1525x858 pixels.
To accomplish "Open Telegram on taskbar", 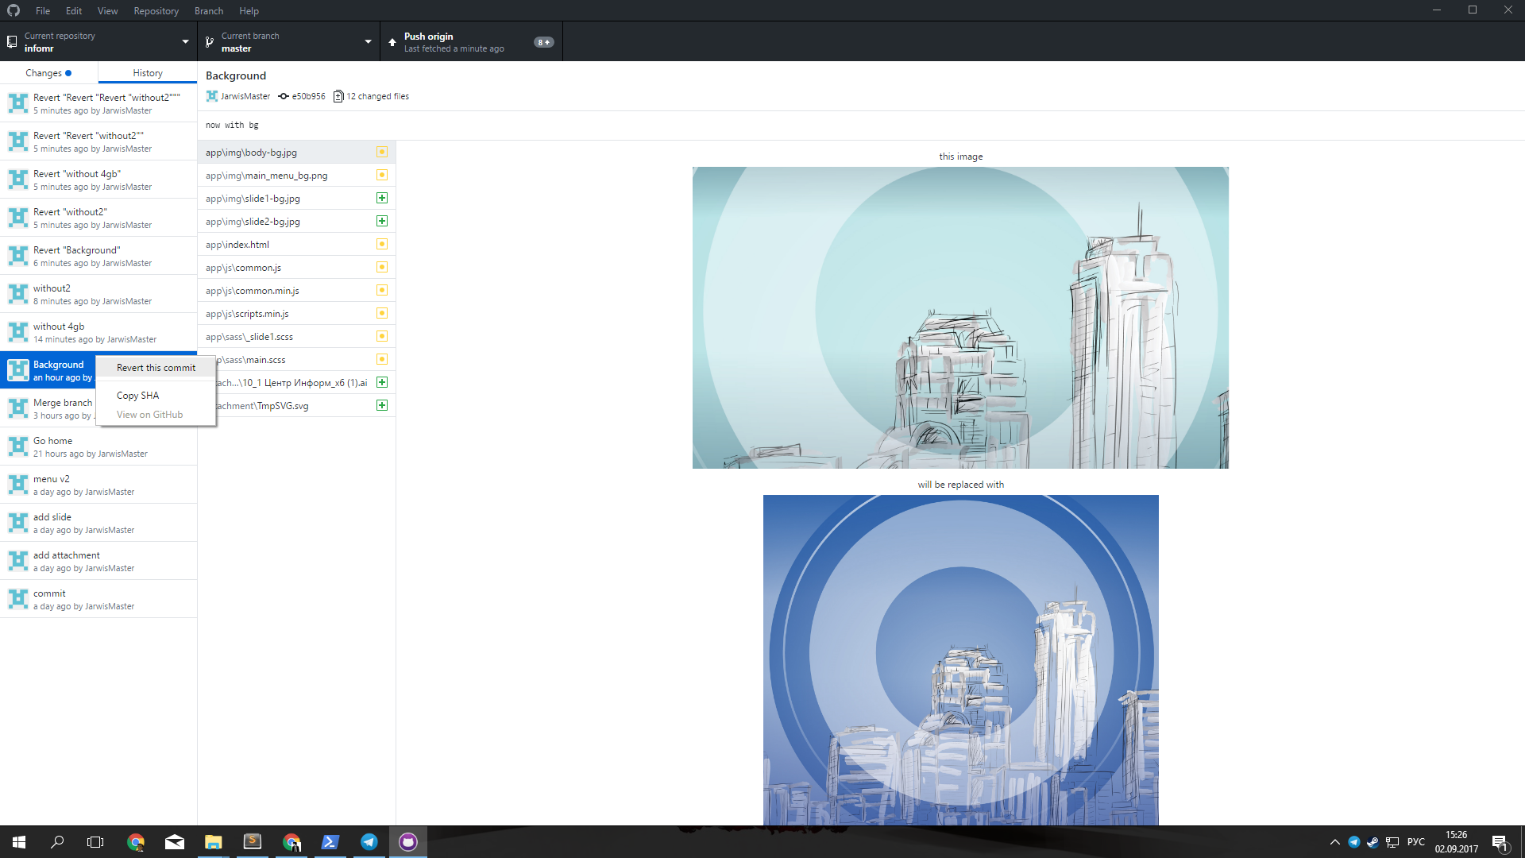I will point(369,842).
